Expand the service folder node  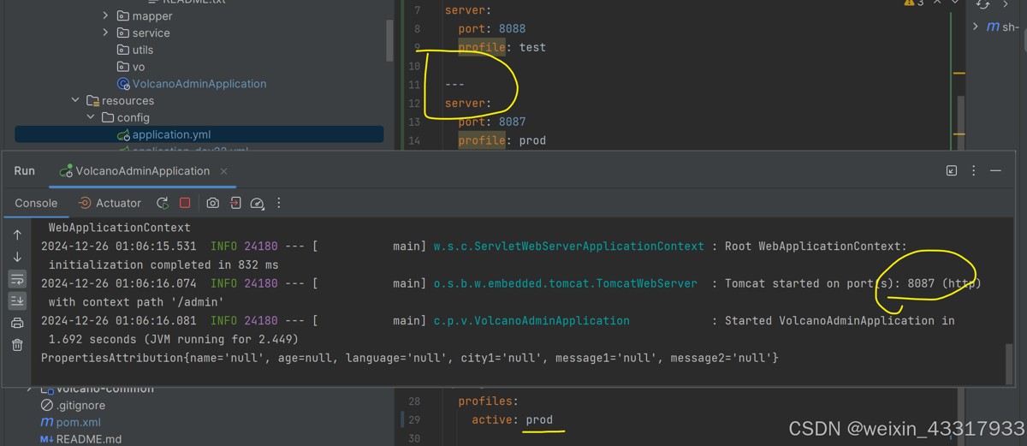click(105, 33)
